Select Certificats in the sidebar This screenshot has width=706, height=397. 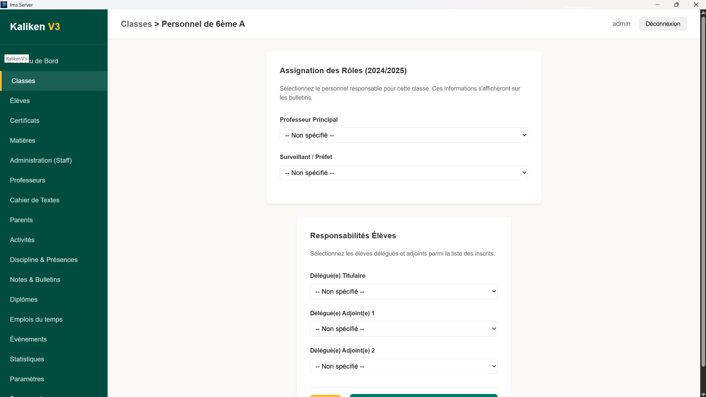click(25, 121)
